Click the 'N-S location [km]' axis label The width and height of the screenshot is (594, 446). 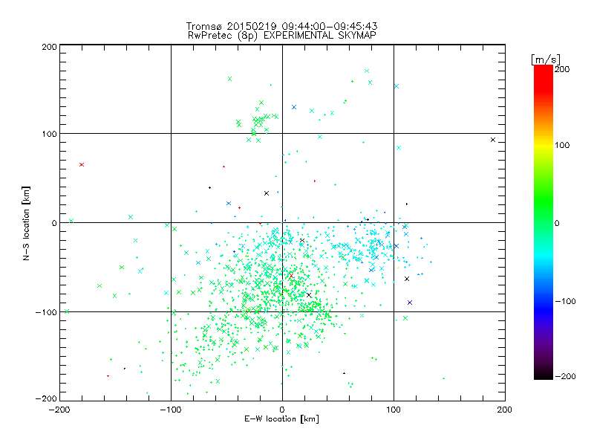tap(26, 223)
